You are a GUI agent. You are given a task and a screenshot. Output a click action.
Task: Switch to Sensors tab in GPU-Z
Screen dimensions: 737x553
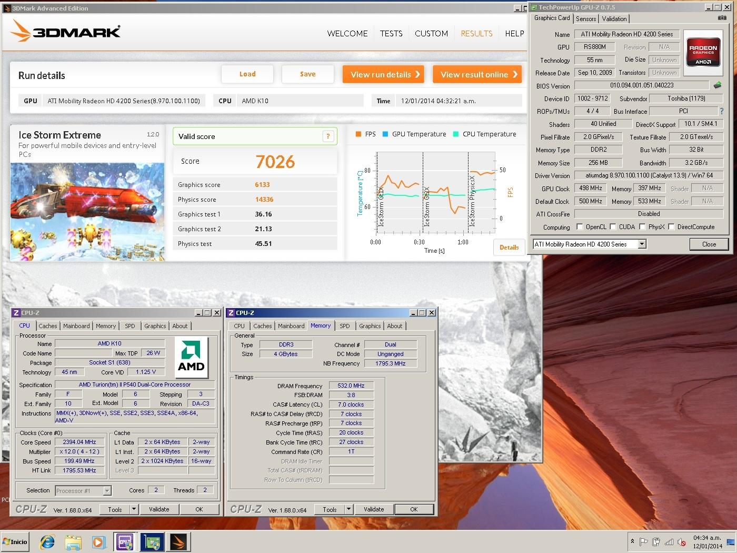tap(586, 18)
